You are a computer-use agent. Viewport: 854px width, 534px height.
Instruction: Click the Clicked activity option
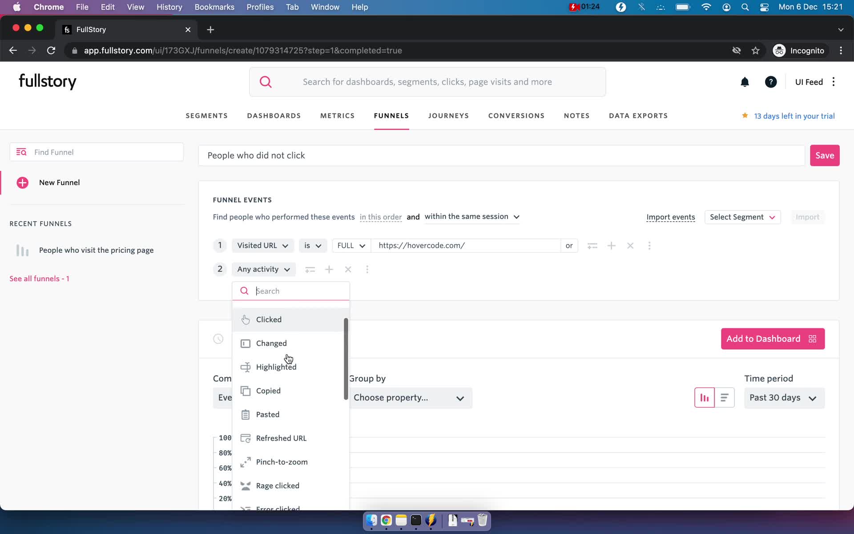coord(269,319)
